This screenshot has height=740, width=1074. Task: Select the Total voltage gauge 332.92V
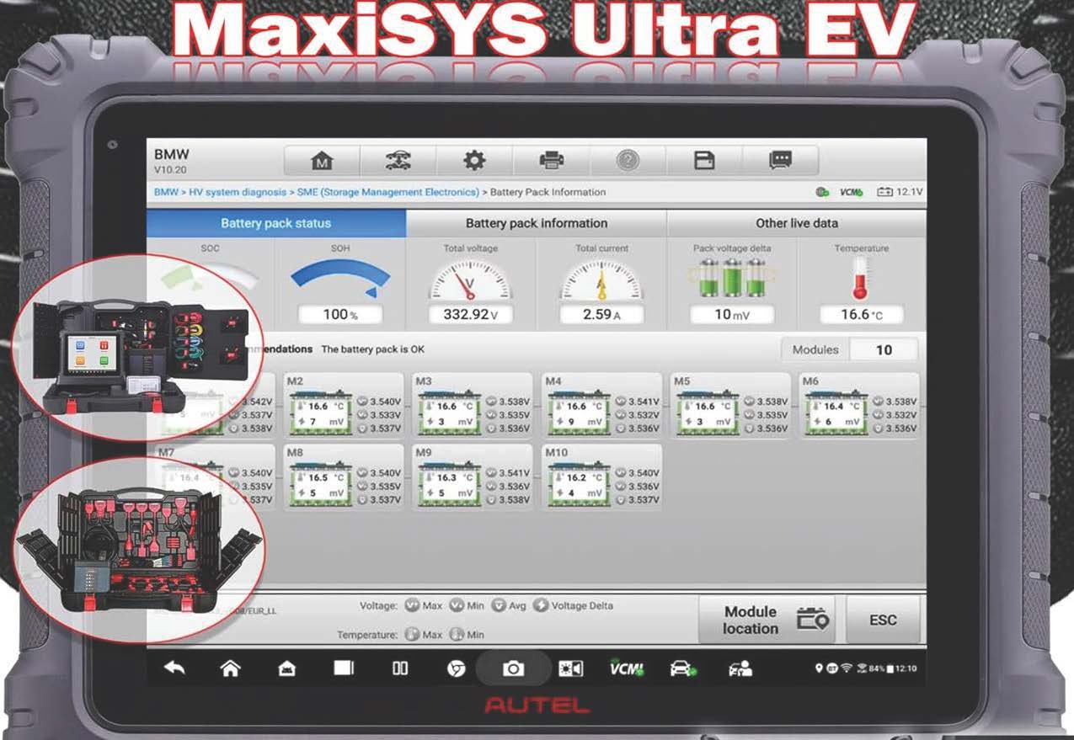click(471, 285)
